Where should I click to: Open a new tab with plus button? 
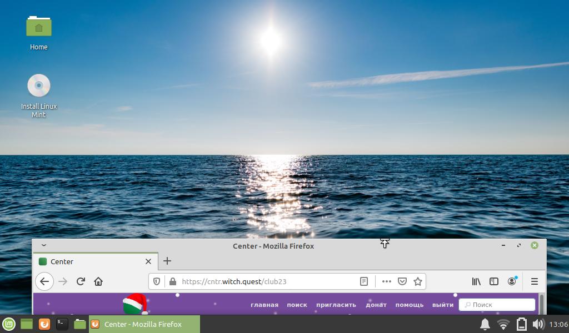(x=167, y=261)
